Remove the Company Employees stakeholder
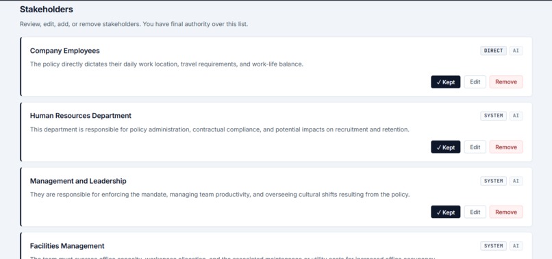 pyautogui.click(x=506, y=82)
